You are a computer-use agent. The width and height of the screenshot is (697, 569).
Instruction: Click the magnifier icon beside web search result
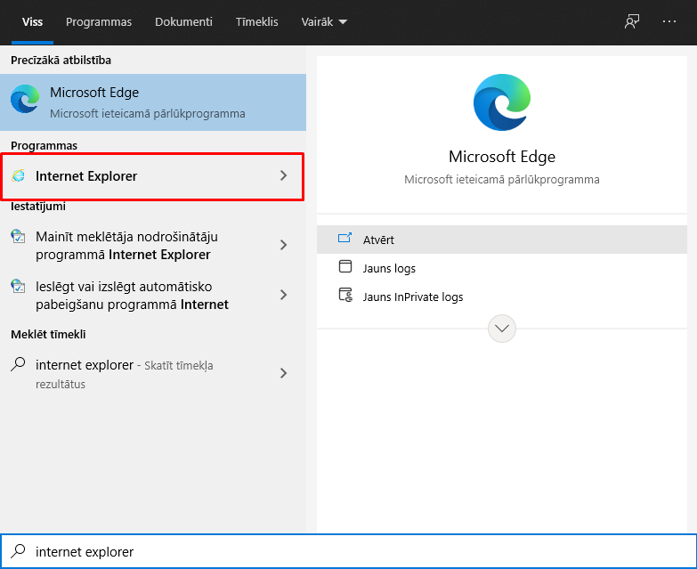coord(18,365)
